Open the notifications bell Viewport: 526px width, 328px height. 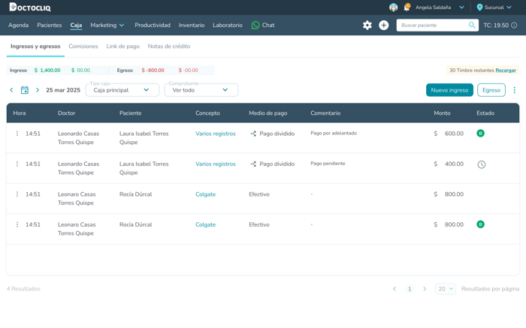pyautogui.click(x=407, y=8)
